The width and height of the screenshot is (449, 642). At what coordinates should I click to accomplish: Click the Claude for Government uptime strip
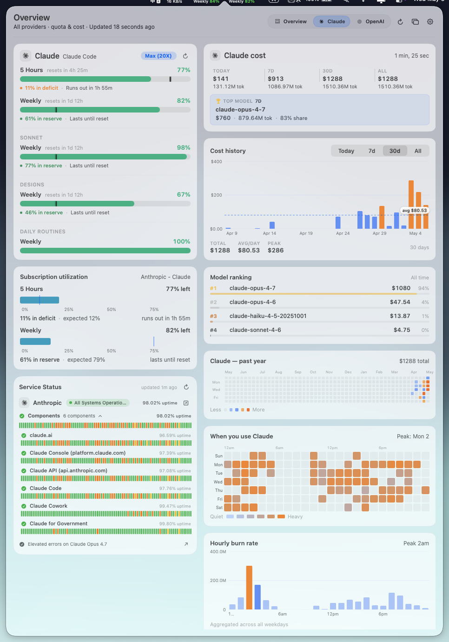click(x=106, y=531)
